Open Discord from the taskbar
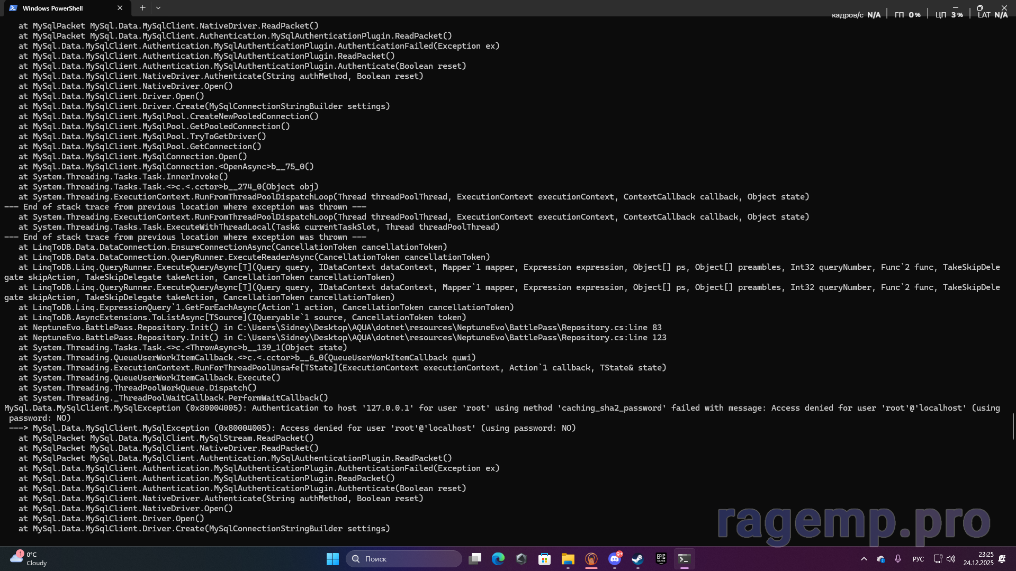Image resolution: width=1016 pixels, height=571 pixels. [615, 559]
